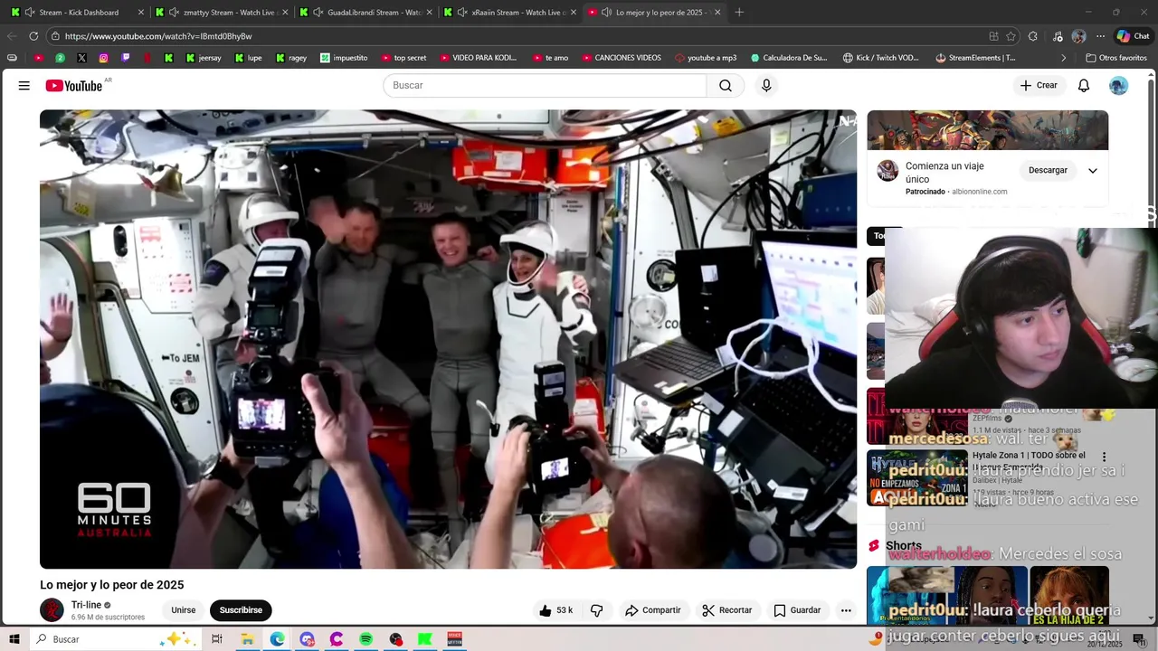Click the YouTube search magnifier button
The width and height of the screenshot is (1158, 651).
[726, 85]
